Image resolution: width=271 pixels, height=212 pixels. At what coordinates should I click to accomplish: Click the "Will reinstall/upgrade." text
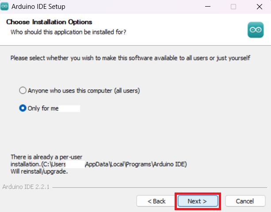click(x=39, y=171)
